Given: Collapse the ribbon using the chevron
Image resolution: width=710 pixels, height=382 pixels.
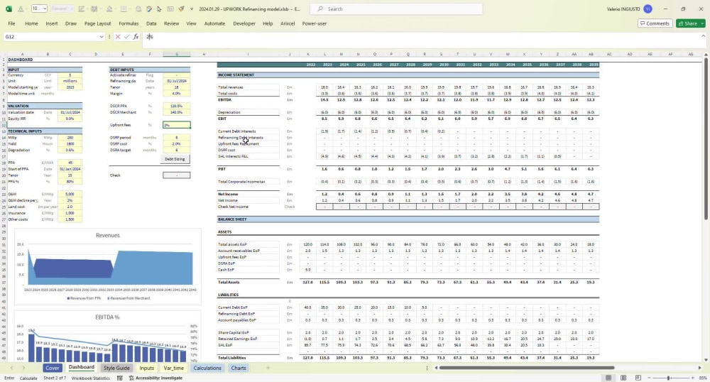Looking at the screenshot, I should click(704, 36).
